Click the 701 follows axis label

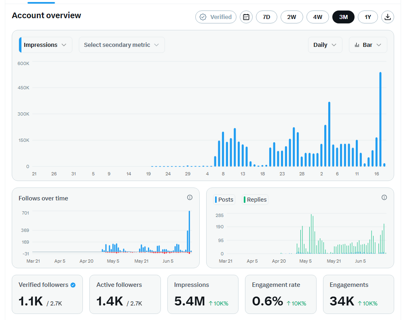click(x=25, y=213)
